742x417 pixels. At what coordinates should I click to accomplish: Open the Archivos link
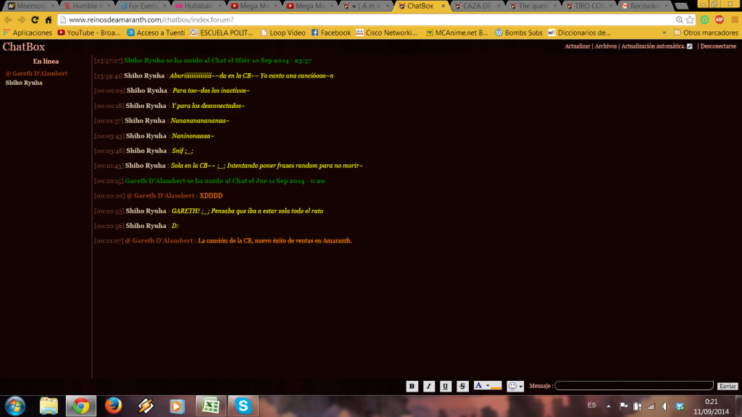tap(606, 46)
